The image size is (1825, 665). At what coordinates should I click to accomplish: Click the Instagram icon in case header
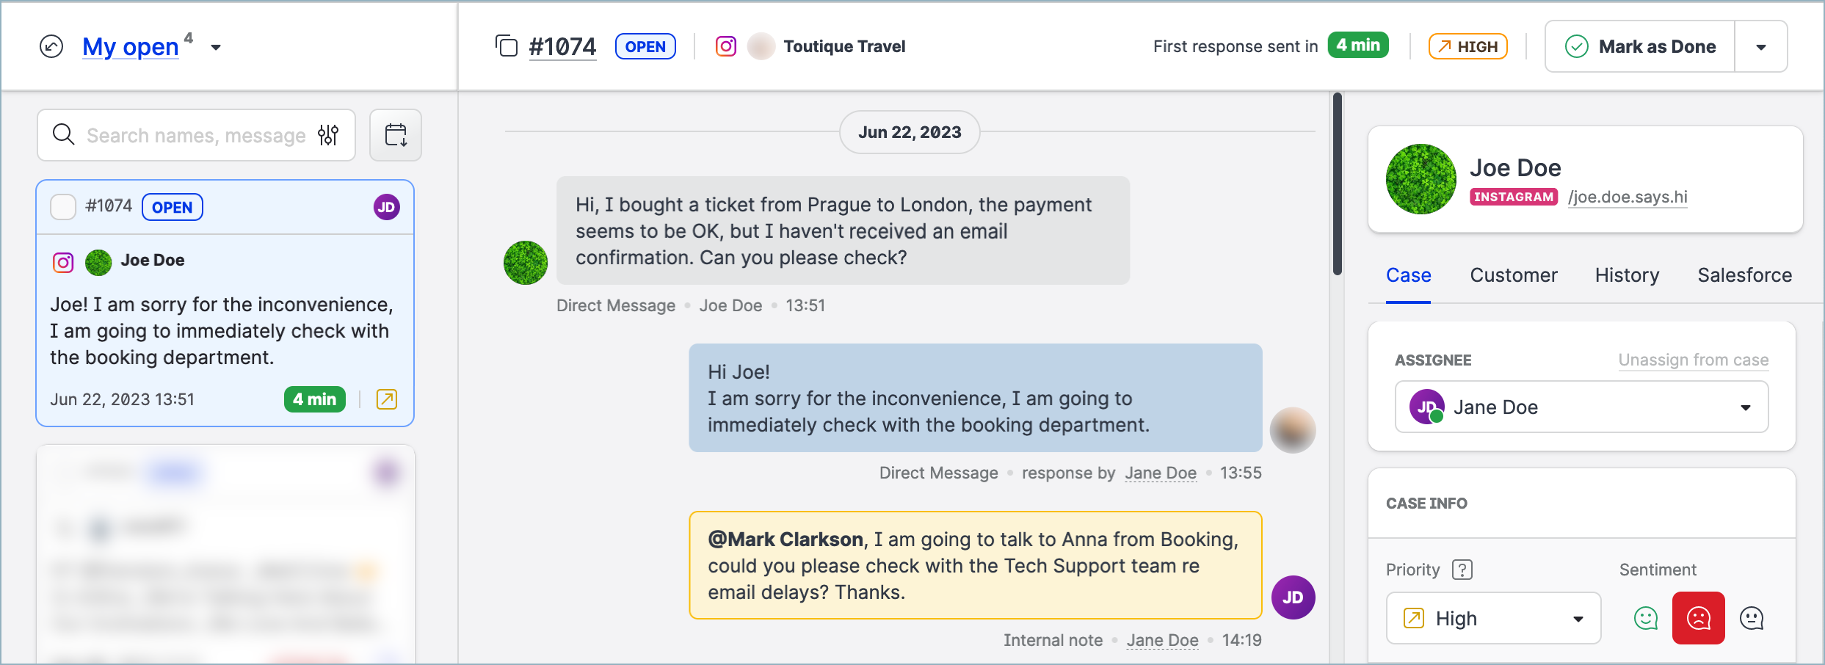[x=726, y=46]
